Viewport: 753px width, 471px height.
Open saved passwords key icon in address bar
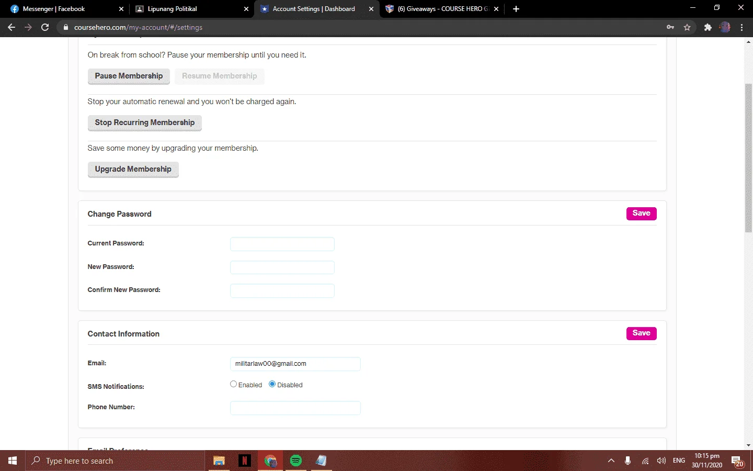click(x=670, y=27)
